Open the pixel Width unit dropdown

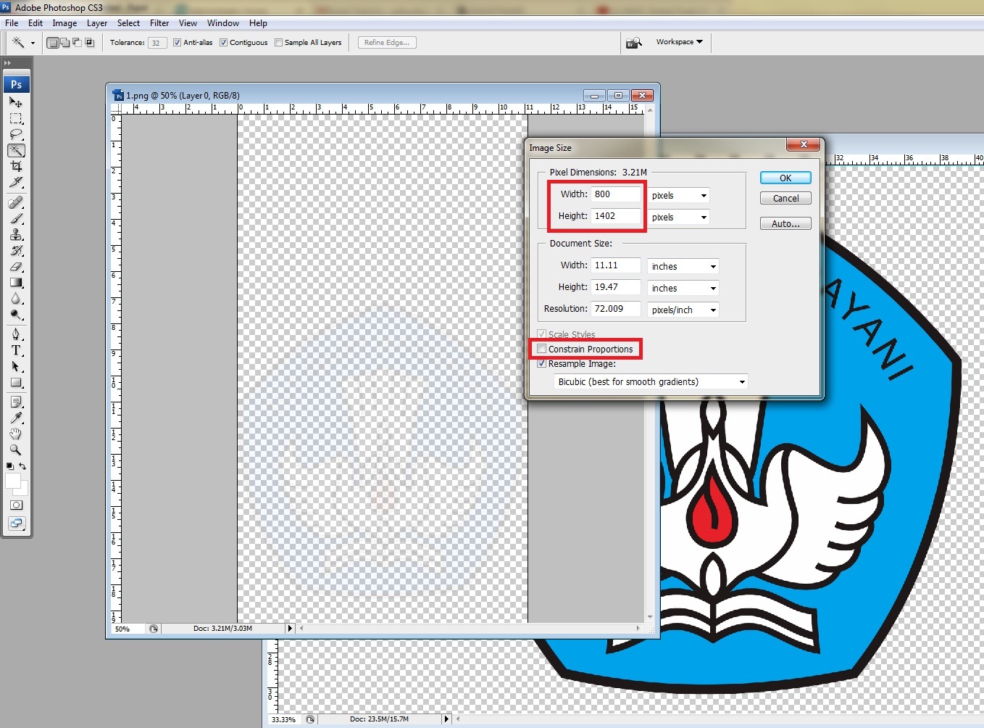click(x=678, y=196)
